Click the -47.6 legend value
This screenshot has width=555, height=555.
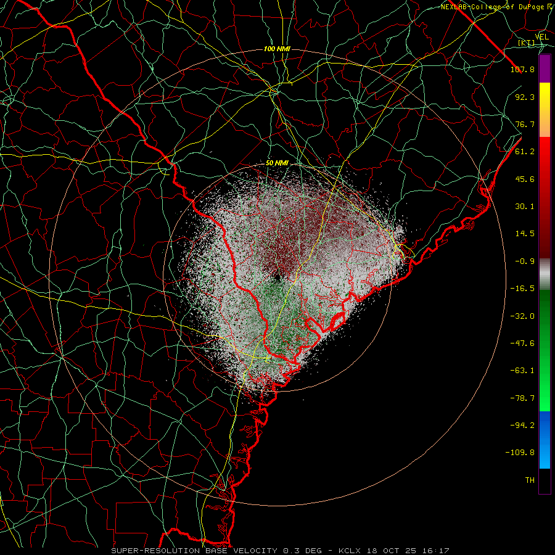(x=522, y=343)
